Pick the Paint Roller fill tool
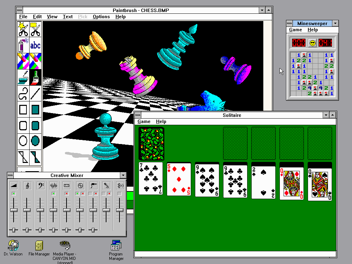Image resolution: width=352 pixels, height=264 pixels. click(x=23, y=77)
